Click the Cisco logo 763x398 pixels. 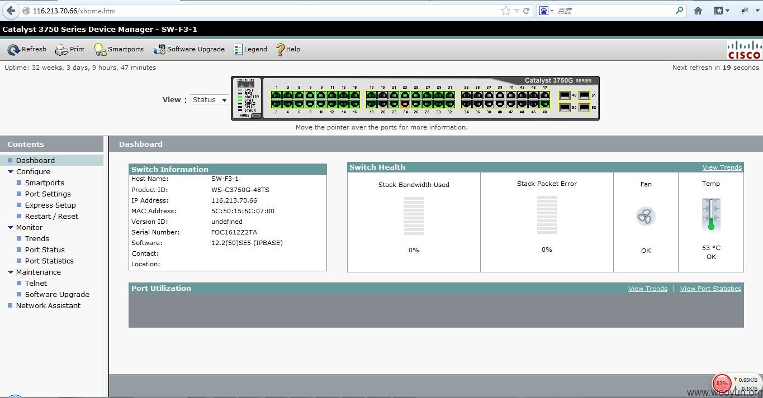tap(744, 50)
